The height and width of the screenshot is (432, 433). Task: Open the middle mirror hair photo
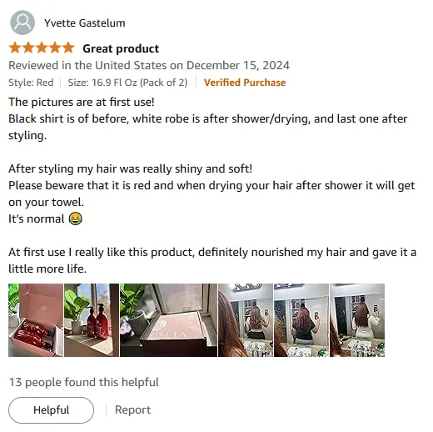(x=301, y=320)
